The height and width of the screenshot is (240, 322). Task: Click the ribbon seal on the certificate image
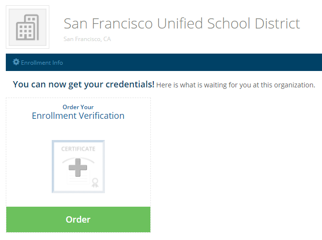[95, 183]
